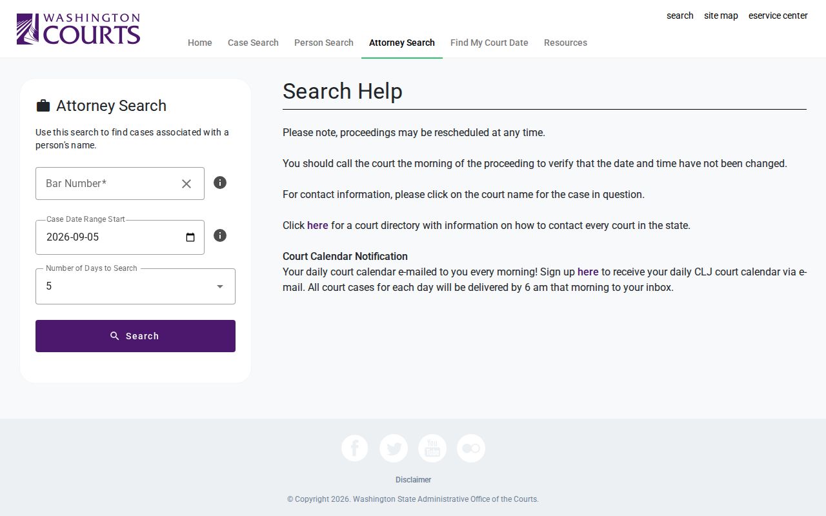Click the Search Help heading
This screenshot has height=516, width=826.
[343, 92]
